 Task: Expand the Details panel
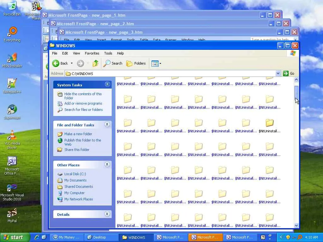click(x=107, y=214)
